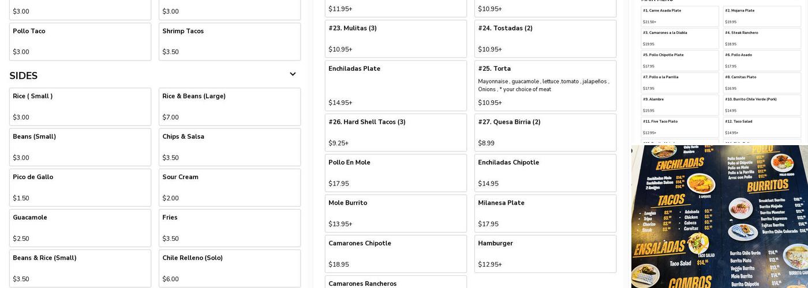Open #23. Mulitas (3) item
808x288 pixels.
395,39
